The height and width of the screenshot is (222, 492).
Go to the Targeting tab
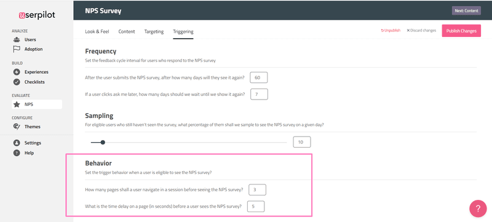(154, 31)
